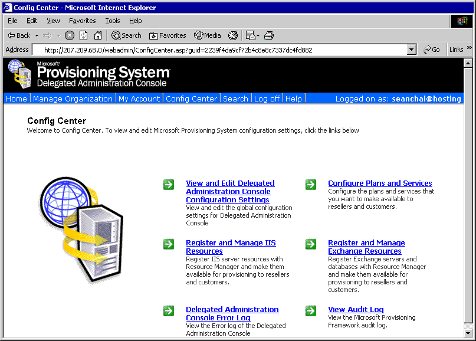Image resolution: width=476 pixels, height=341 pixels.
Task: Open Help in the blue navigation bar
Action: coord(294,99)
